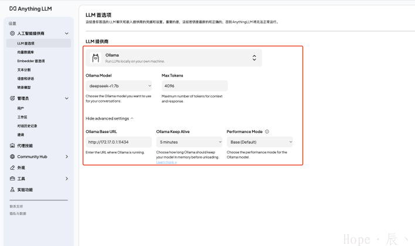Open Embedder 首选项 settings

(x=31, y=61)
